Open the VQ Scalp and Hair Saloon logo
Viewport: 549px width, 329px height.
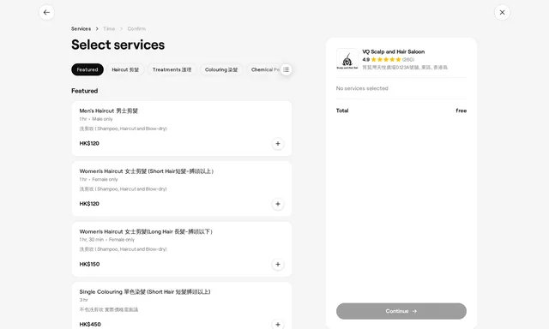click(x=347, y=59)
